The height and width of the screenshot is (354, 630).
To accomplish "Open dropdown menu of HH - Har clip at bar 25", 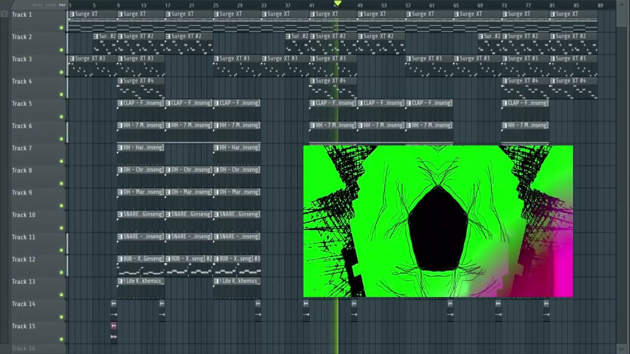I will coord(217,147).
